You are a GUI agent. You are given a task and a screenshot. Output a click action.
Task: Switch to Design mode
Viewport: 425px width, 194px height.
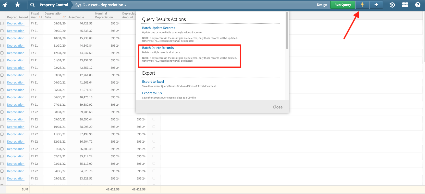pos(322,5)
